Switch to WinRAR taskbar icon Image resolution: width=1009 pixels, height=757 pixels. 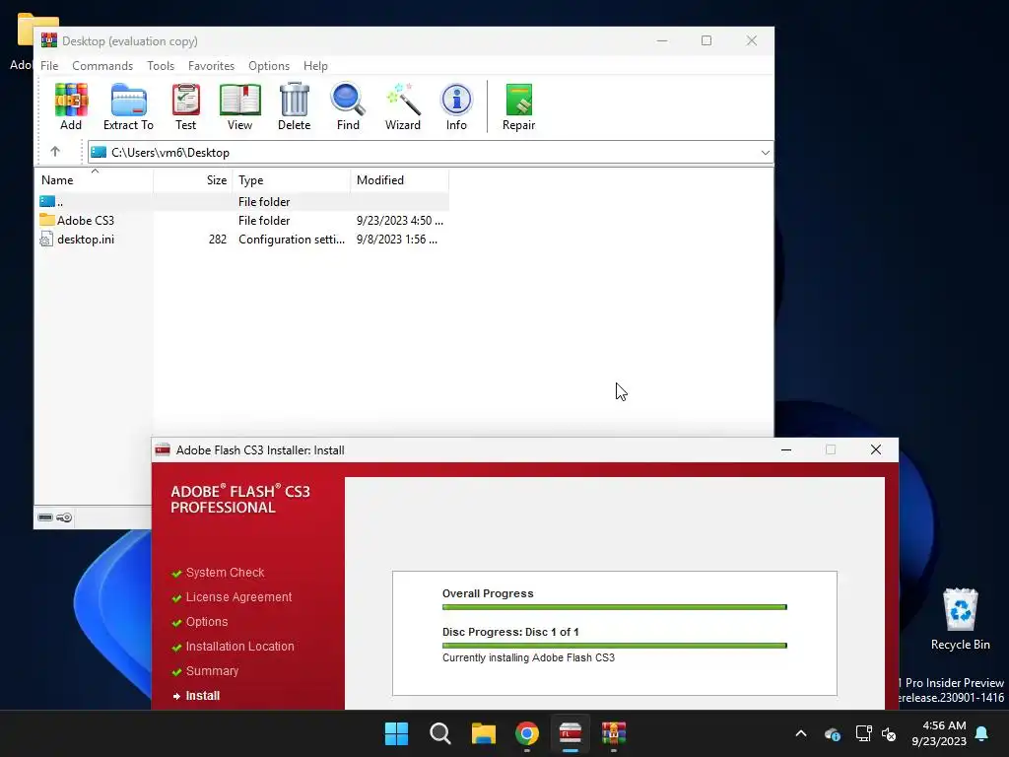614,733
